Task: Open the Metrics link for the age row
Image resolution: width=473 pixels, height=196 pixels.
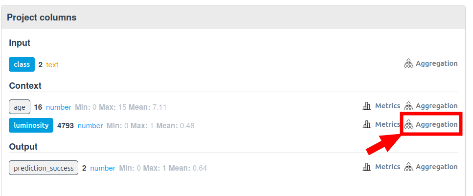Action: (x=387, y=106)
